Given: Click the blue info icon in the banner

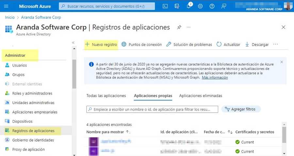Looking at the screenshot, I should tap(91, 64).
